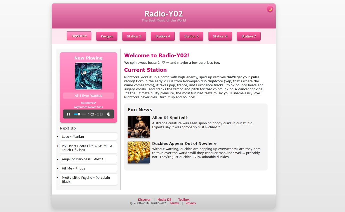The image size is (345, 212).
Task: Read the Terms page
Action: coord(174,203)
